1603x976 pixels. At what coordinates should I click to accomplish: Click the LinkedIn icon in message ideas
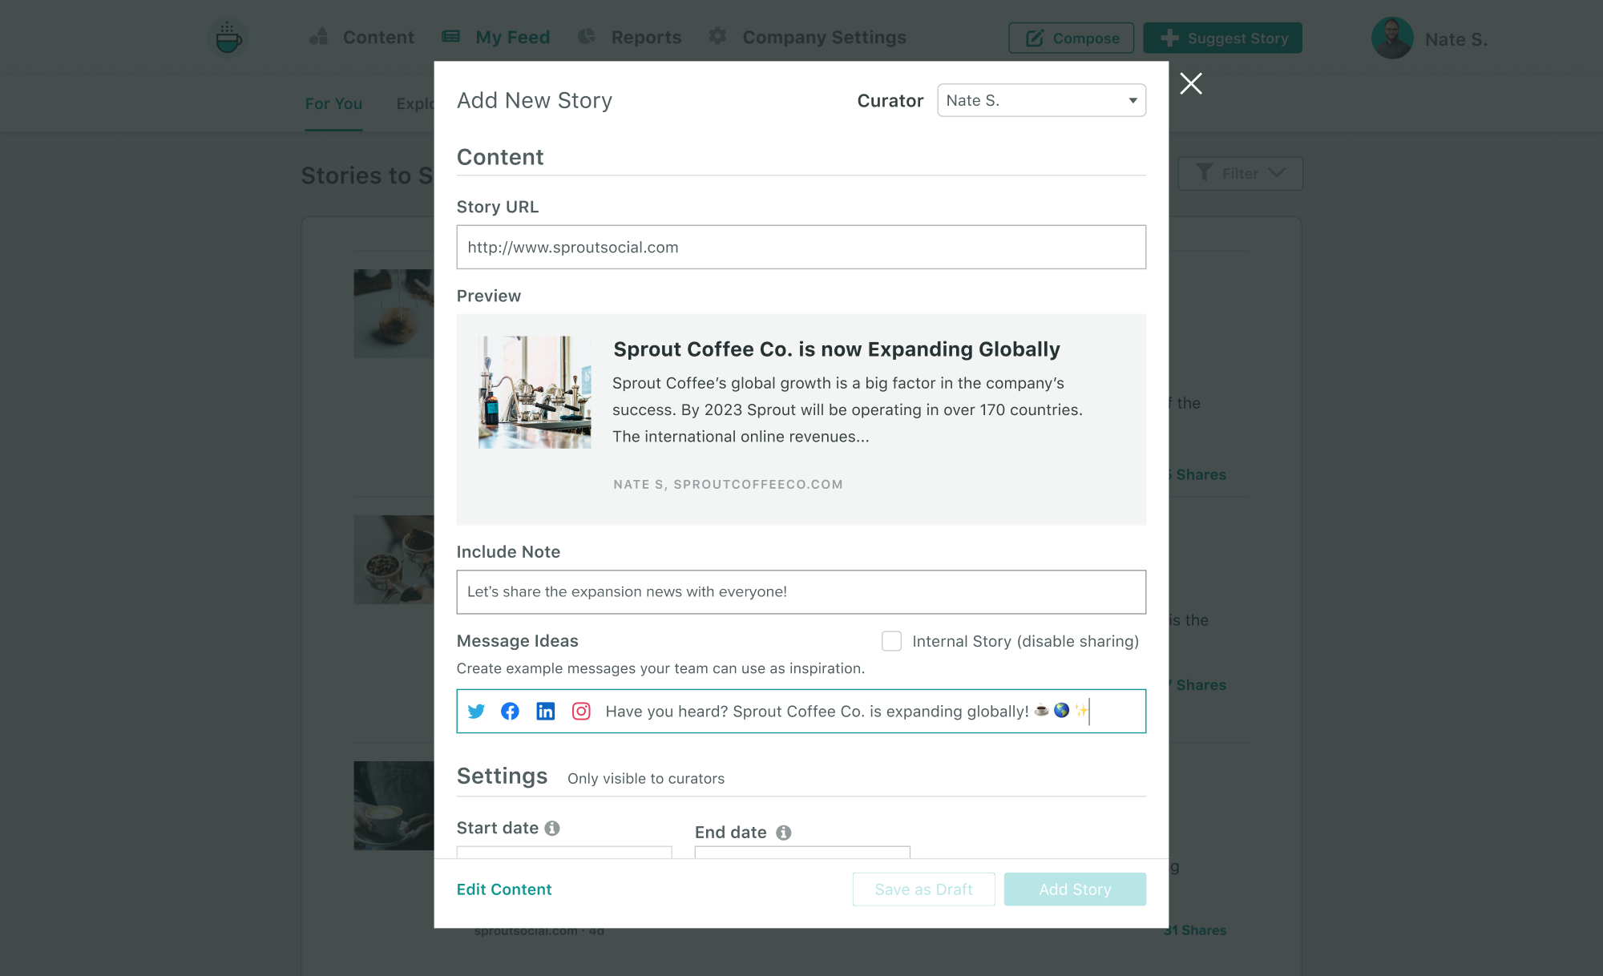(x=545, y=711)
